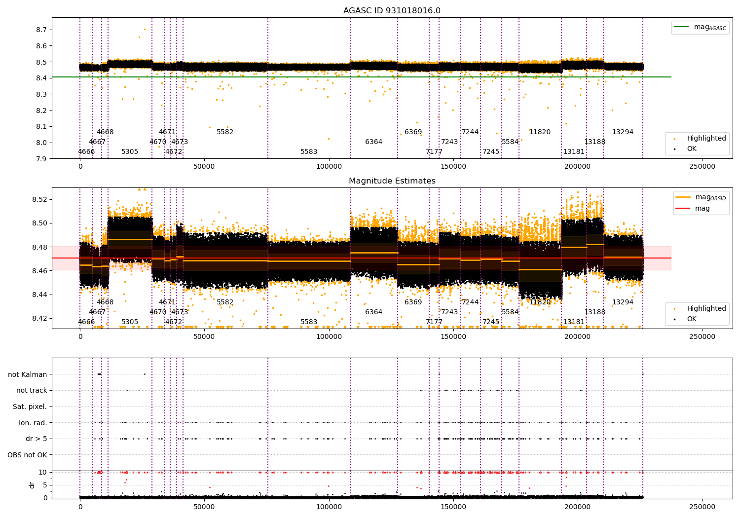This screenshot has width=740, height=518.
Task: Click OBSID label 13294 in the top plot
Action: (x=623, y=132)
